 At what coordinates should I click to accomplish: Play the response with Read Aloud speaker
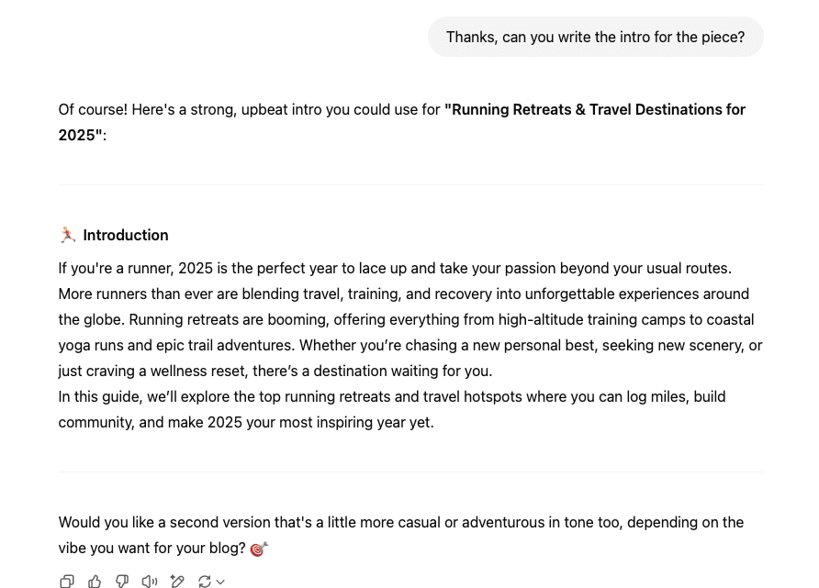coord(150,582)
